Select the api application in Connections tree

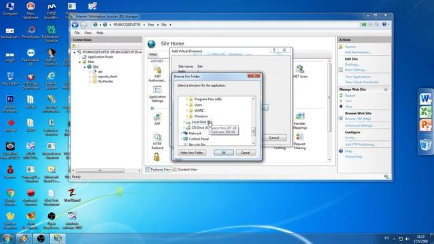click(x=100, y=71)
